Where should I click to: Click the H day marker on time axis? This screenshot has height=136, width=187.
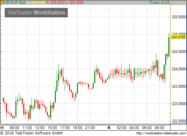click(2, 128)
